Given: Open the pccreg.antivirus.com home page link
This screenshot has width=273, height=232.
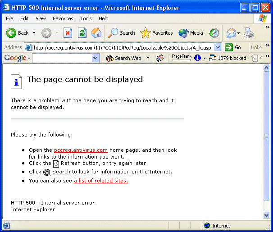Looking at the screenshot, I should point(81,150).
